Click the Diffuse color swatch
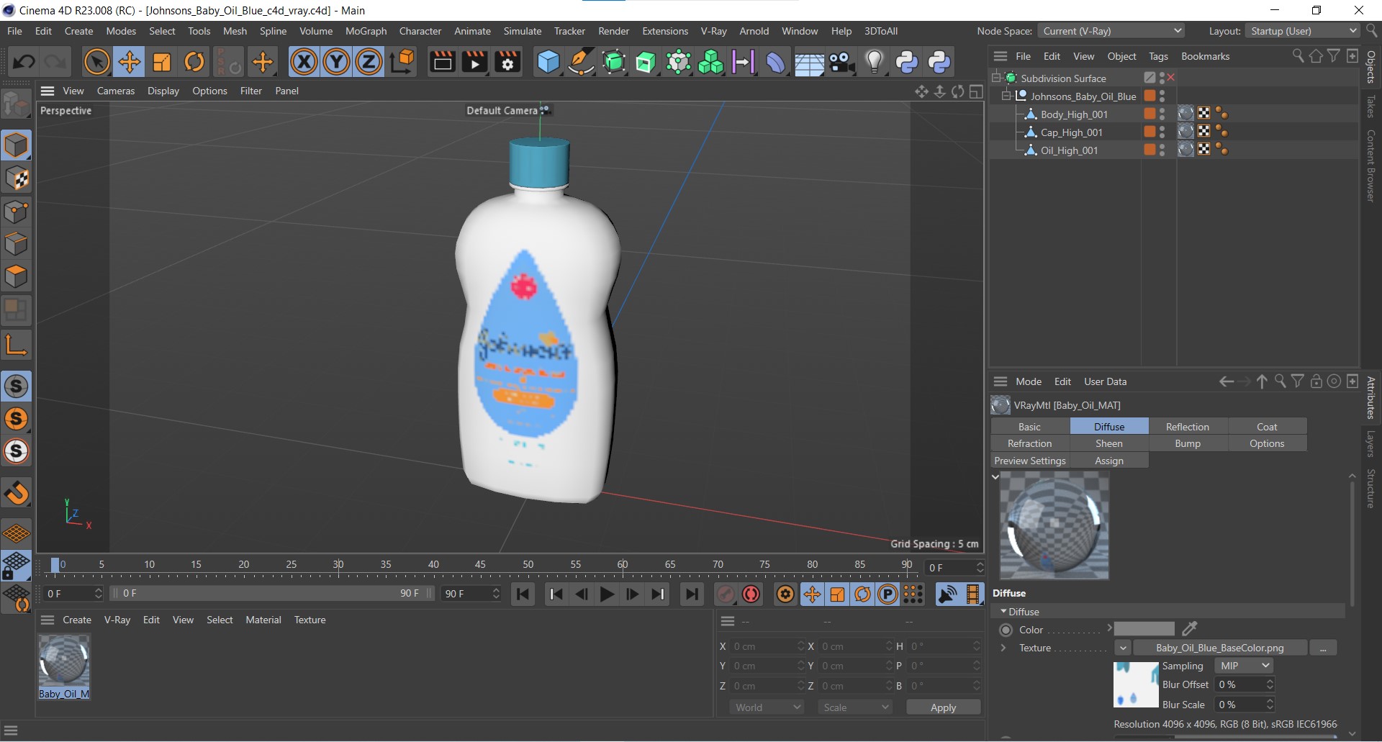Viewport: 1382px width, 742px height. (1144, 629)
